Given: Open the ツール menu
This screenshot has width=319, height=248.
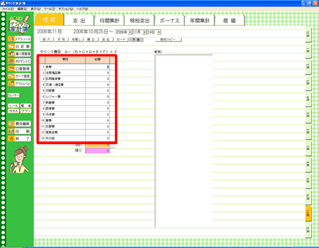Looking at the screenshot, I should 49,9.
